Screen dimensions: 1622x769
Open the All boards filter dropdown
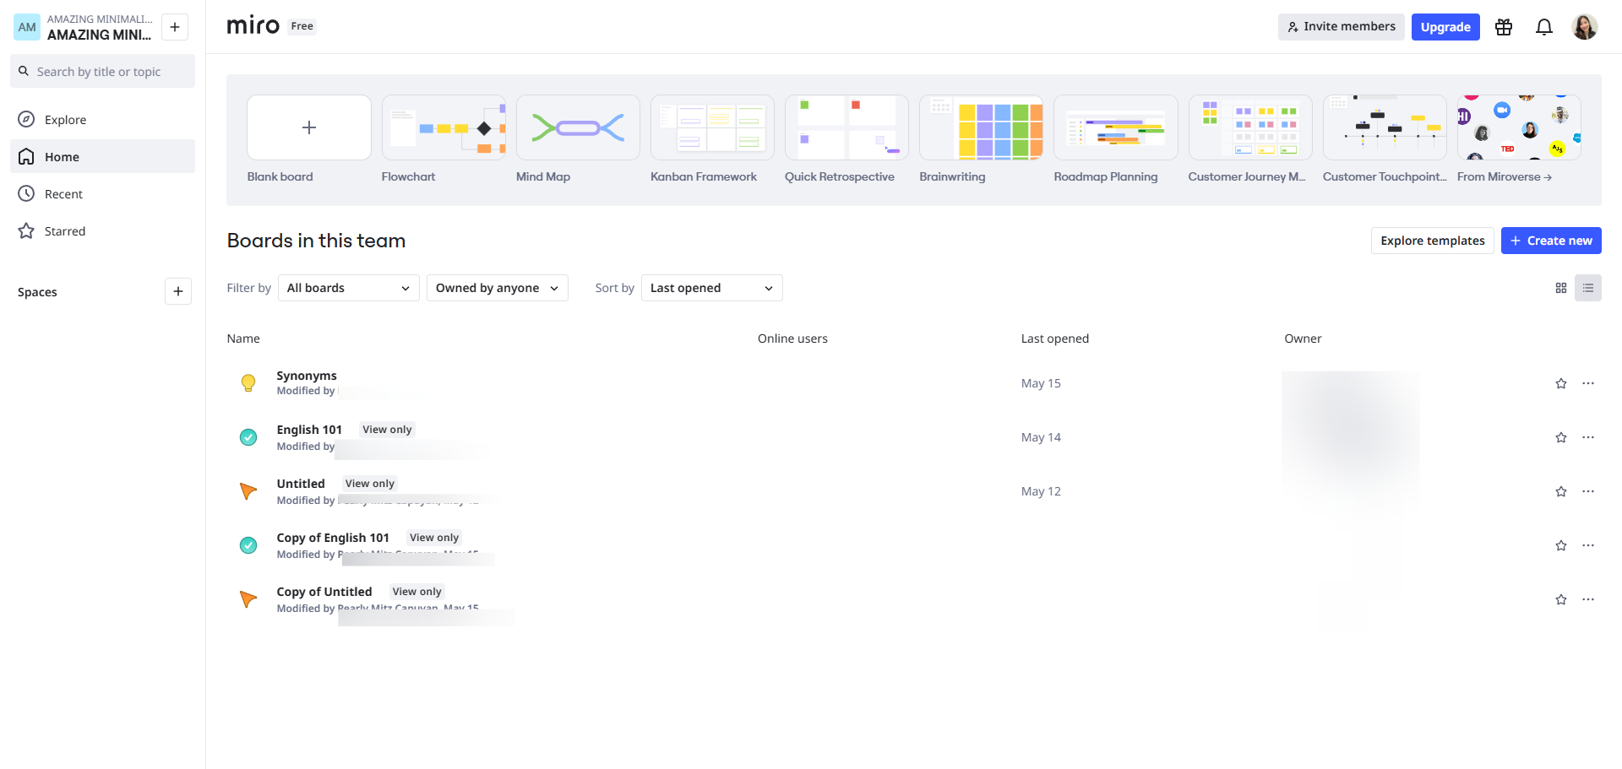348,288
